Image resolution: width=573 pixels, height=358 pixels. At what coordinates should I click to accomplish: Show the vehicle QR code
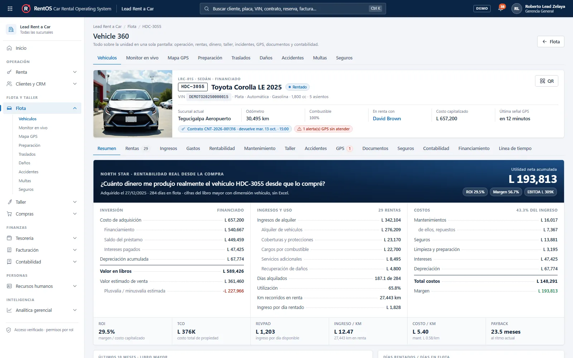point(546,81)
